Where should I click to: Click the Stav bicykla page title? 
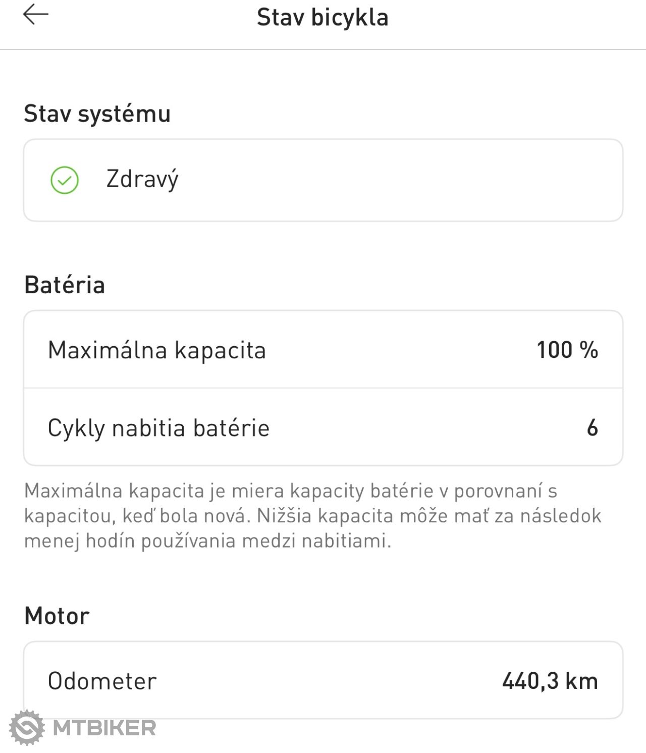pyautogui.click(x=322, y=18)
